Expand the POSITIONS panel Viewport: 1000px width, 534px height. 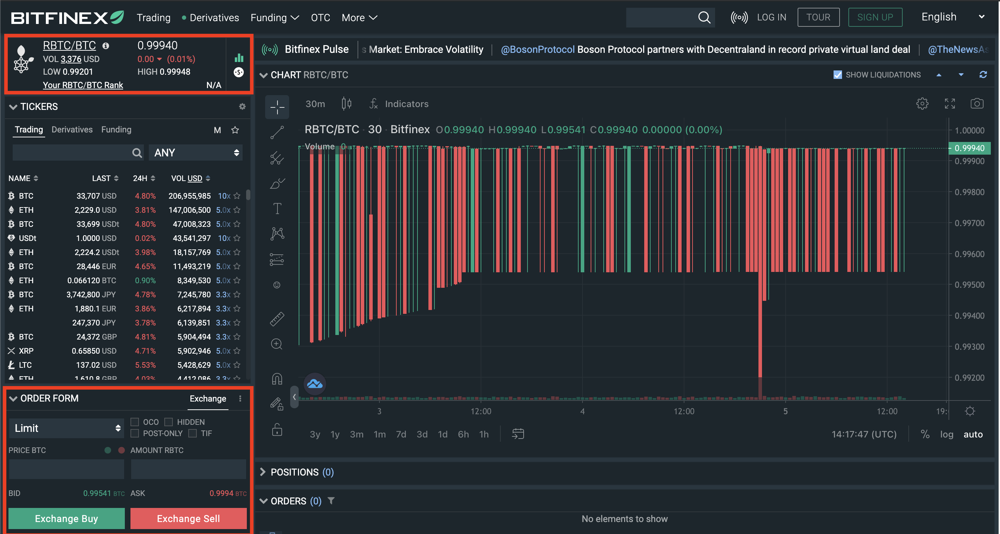click(x=263, y=472)
